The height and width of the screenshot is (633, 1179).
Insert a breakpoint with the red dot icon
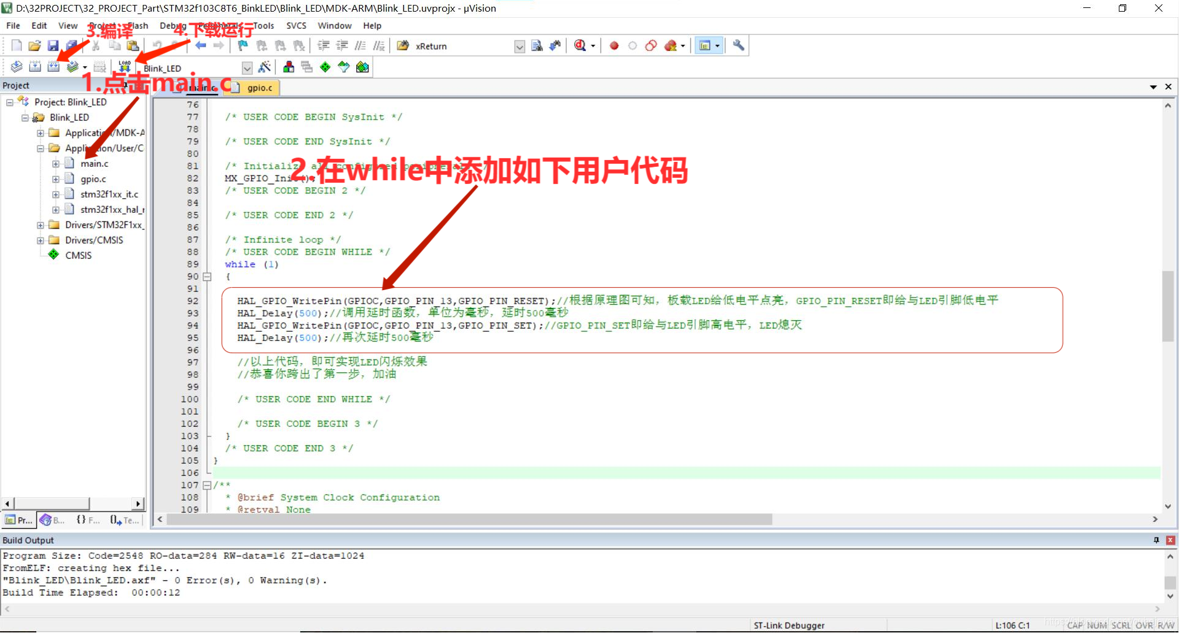point(614,46)
